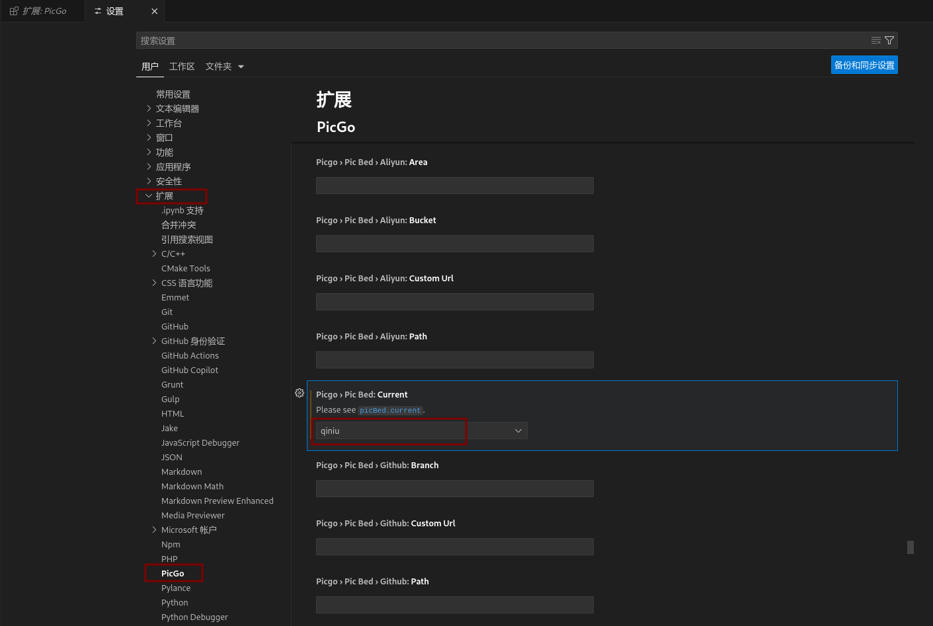Select 常用设置 in the settings tree
The height and width of the screenshot is (626, 933).
coord(173,94)
